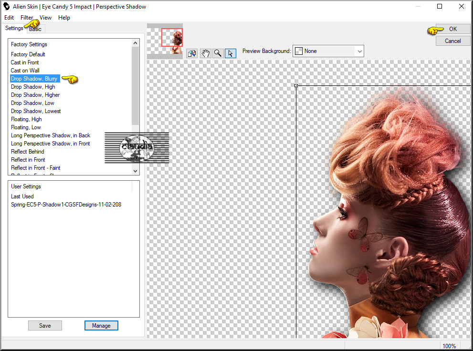The height and width of the screenshot is (351, 473).
Task: Select the Cast on Wall preset
Action: [25, 71]
